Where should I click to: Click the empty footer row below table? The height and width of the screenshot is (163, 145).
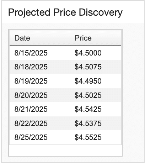tap(65, 150)
